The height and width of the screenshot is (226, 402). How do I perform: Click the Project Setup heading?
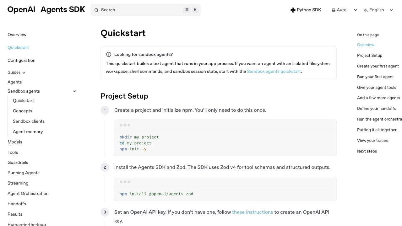(124, 96)
